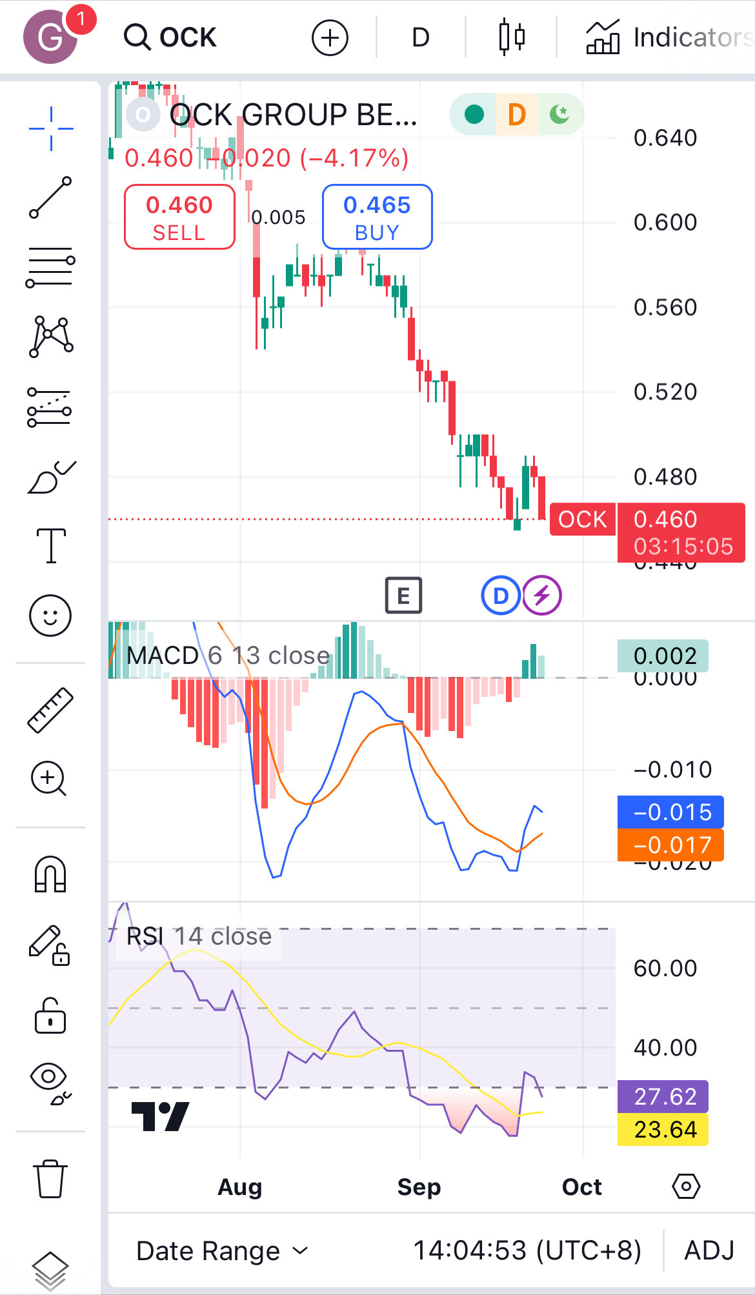Open the TradingView logo on the chart
Viewport: 755px width, 1295px height.
160,1117
